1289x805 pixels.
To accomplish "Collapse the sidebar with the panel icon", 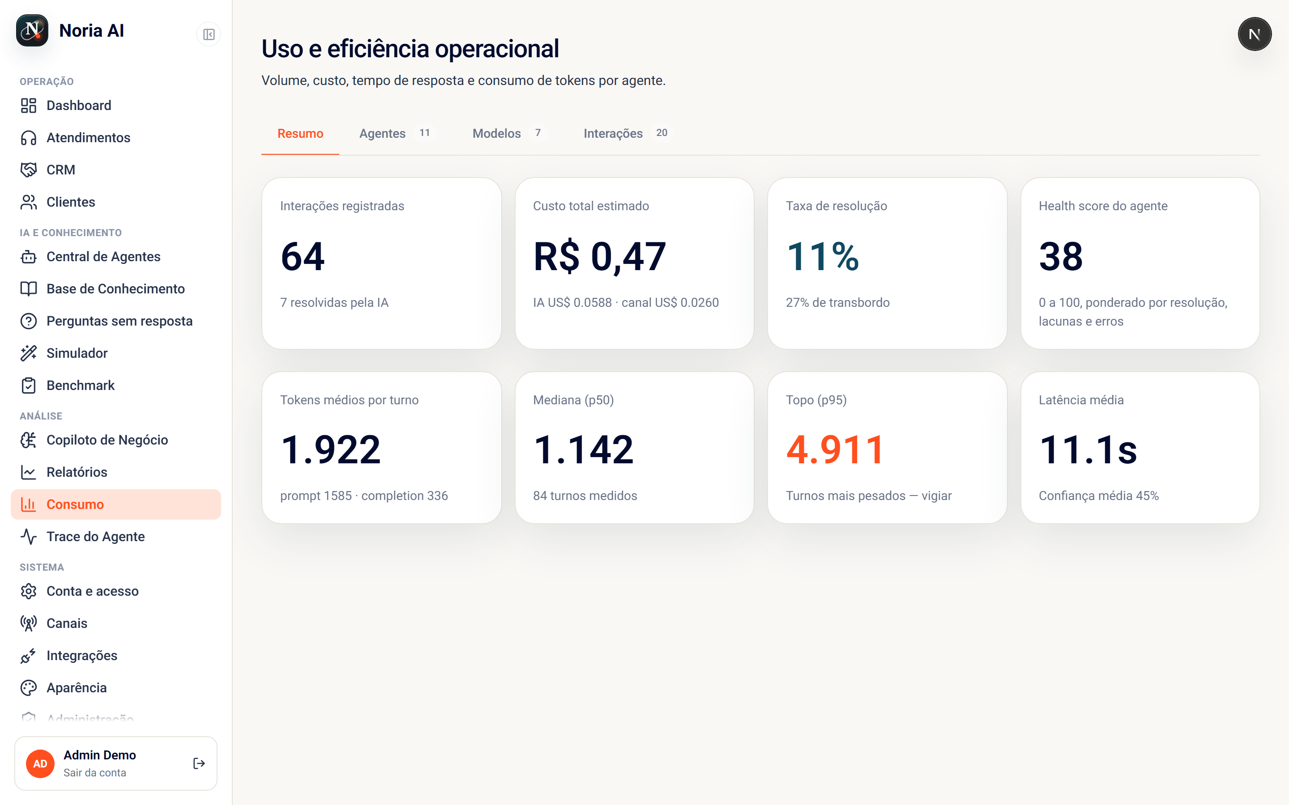I will (x=209, y=34).
